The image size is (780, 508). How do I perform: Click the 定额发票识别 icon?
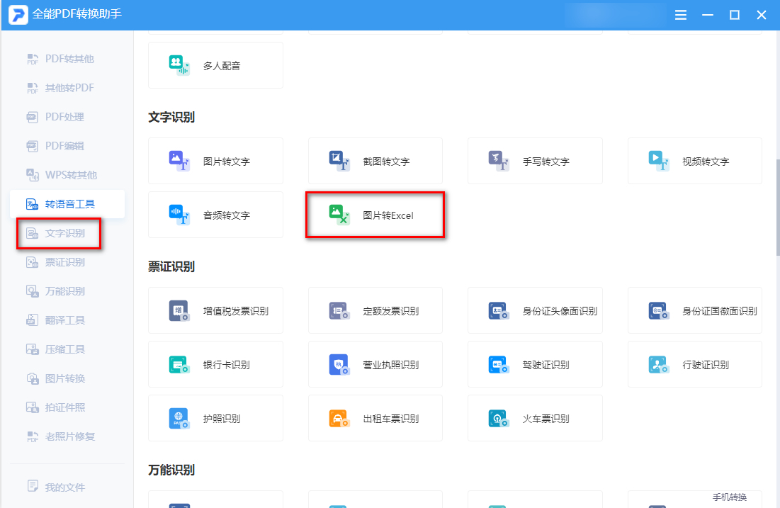pos(339,310)
